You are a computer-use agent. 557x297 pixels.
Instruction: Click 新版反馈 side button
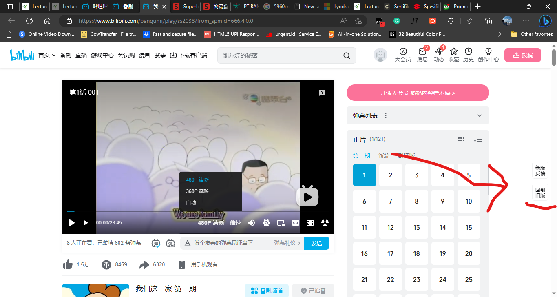(x=540, y=171)
